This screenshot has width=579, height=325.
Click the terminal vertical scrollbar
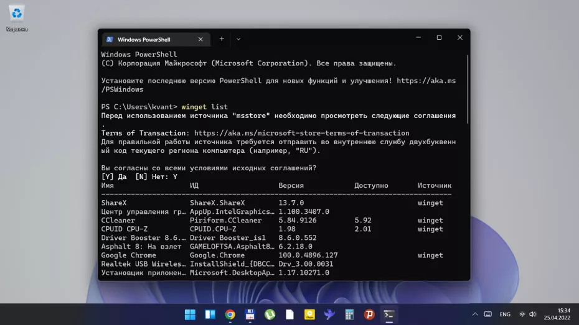pos(468,89)
